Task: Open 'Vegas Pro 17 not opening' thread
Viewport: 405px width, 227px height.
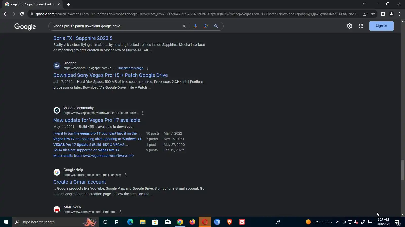Action: pyautogui.click(x=98, y=139)
